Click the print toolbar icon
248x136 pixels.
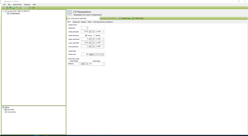pos(16,7)
